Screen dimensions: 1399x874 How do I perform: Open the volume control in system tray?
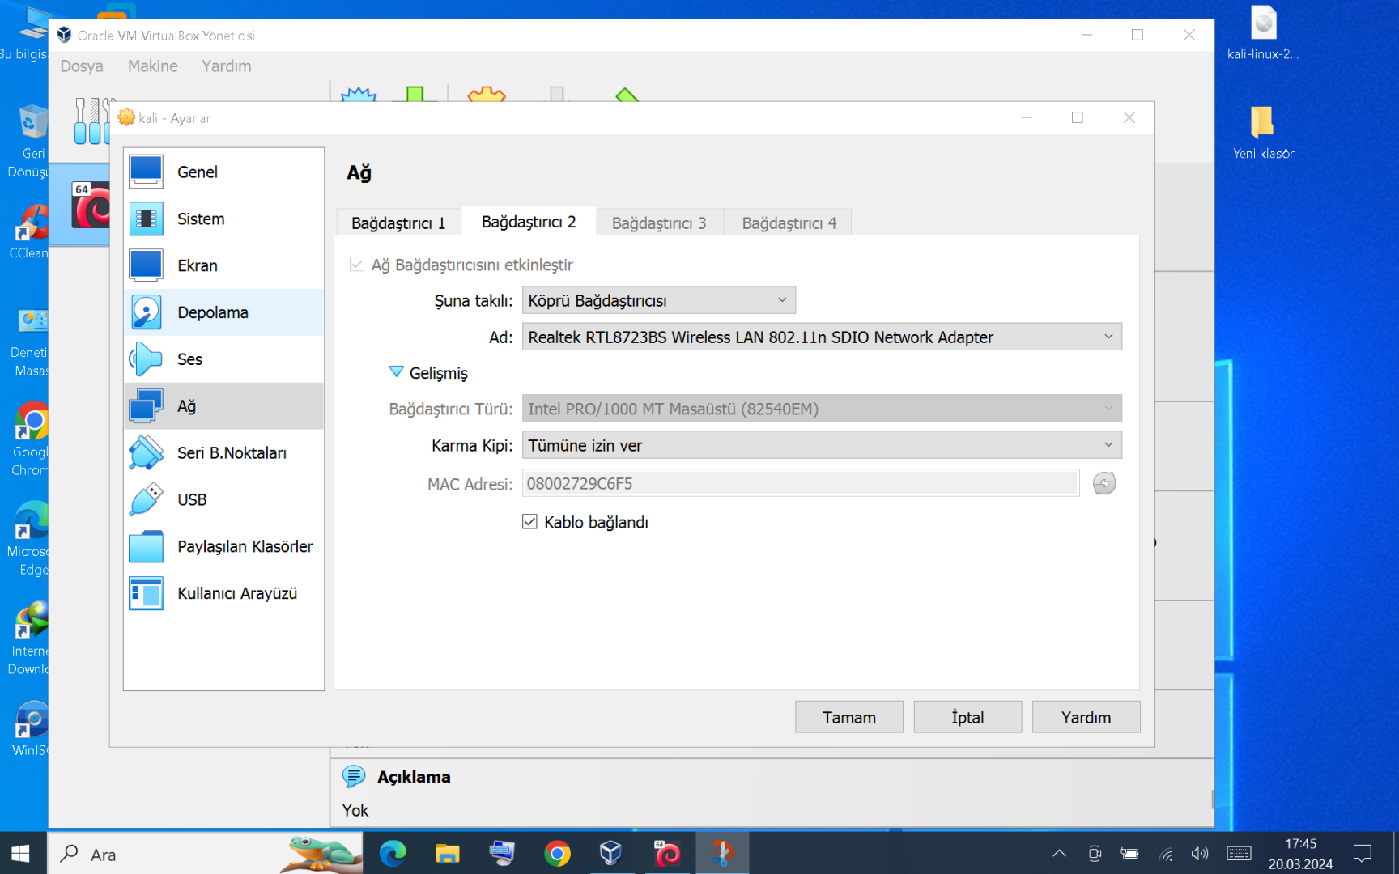(x=1200, y=854)
